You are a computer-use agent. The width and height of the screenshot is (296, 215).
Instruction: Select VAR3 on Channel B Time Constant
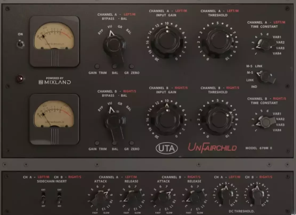pyautogui.click(x=280, y=125)
